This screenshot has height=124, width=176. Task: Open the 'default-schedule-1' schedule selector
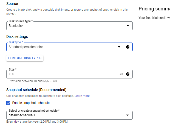[x=66, y=115]
